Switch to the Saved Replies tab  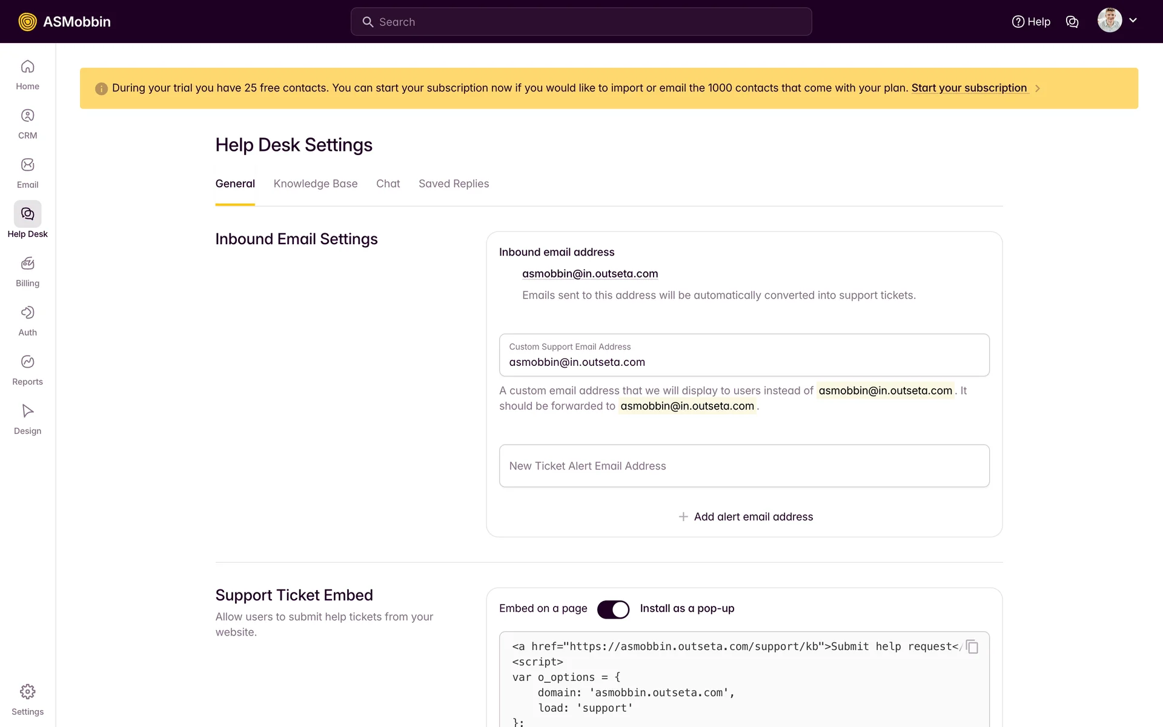pos(453,184)
